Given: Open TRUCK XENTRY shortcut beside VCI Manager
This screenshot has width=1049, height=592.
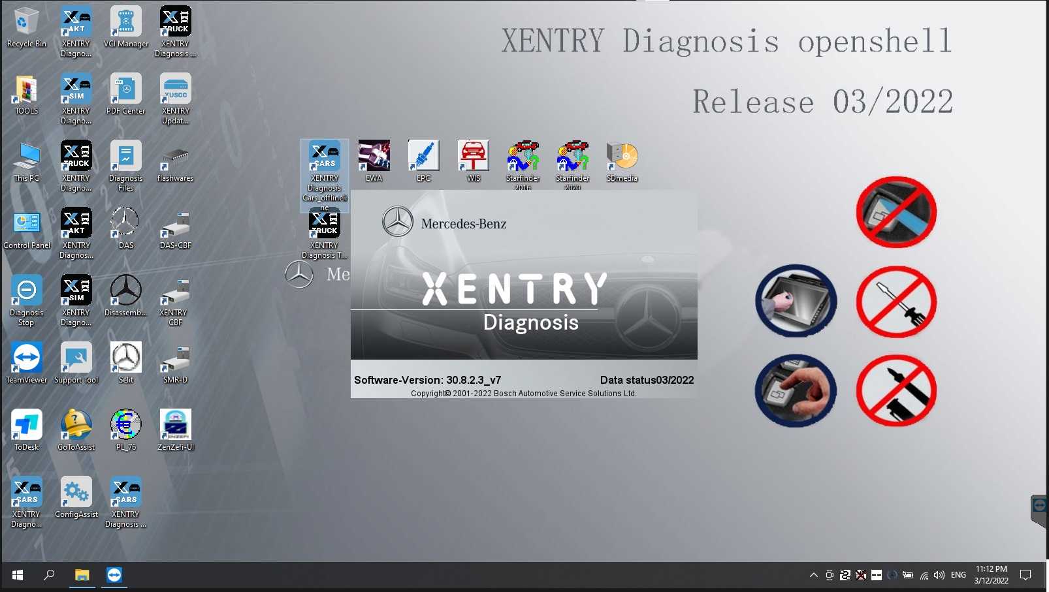Looking at the screenshot, I should (175, 31).
